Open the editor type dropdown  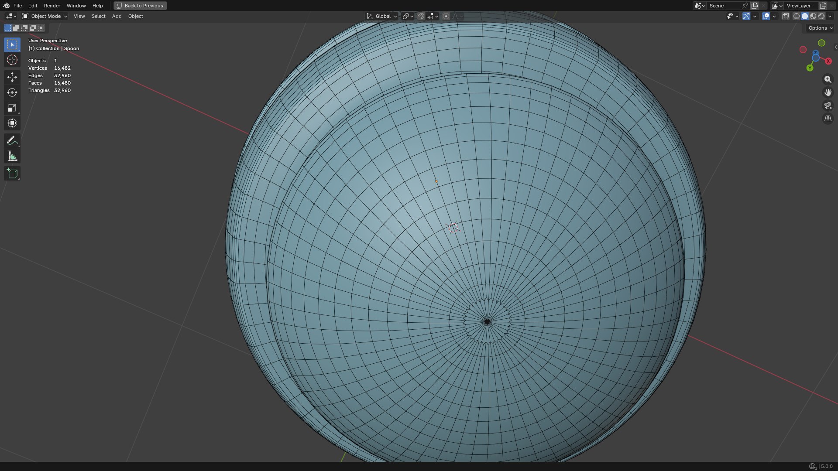coord(11,16)
